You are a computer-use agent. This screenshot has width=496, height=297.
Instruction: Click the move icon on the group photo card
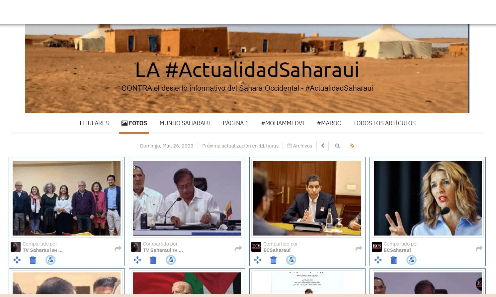click(17, 260)
